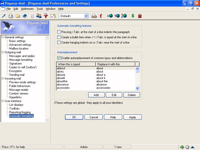Click the red telephone icon
The width and height of the screenshot is (200, 150).
coord(140,16)
